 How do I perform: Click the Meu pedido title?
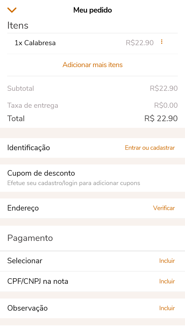[92, 10]
